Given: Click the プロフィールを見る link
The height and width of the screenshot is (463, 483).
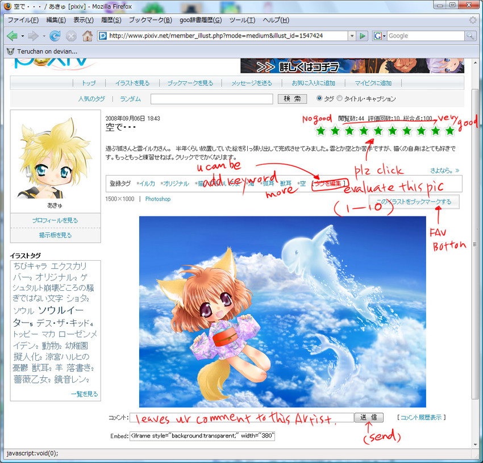Looking at the screenshot, I should coord(55,220).
